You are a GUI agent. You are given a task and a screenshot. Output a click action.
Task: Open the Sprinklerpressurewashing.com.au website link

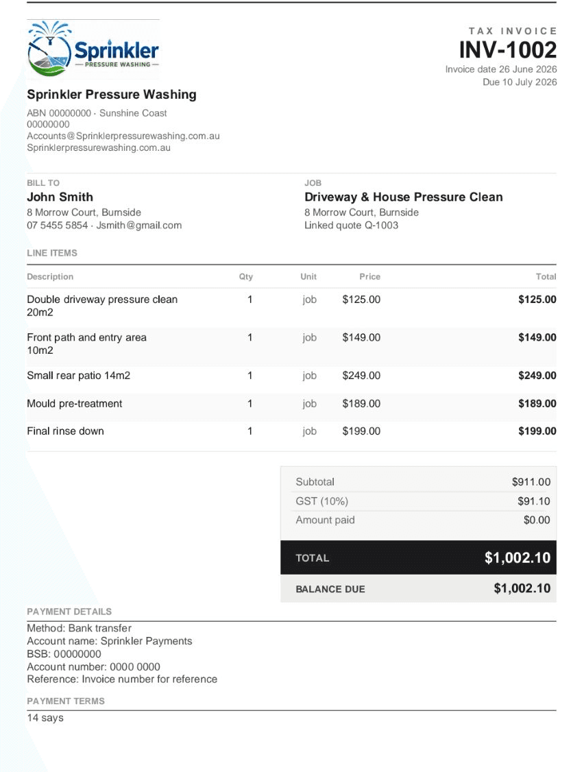pyautogui.click(x=99, y=147)
